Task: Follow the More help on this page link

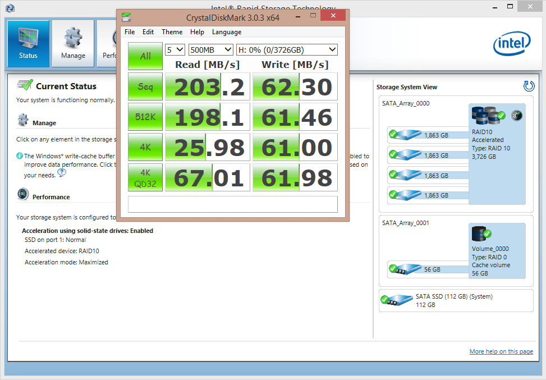Action: point(501,351)
